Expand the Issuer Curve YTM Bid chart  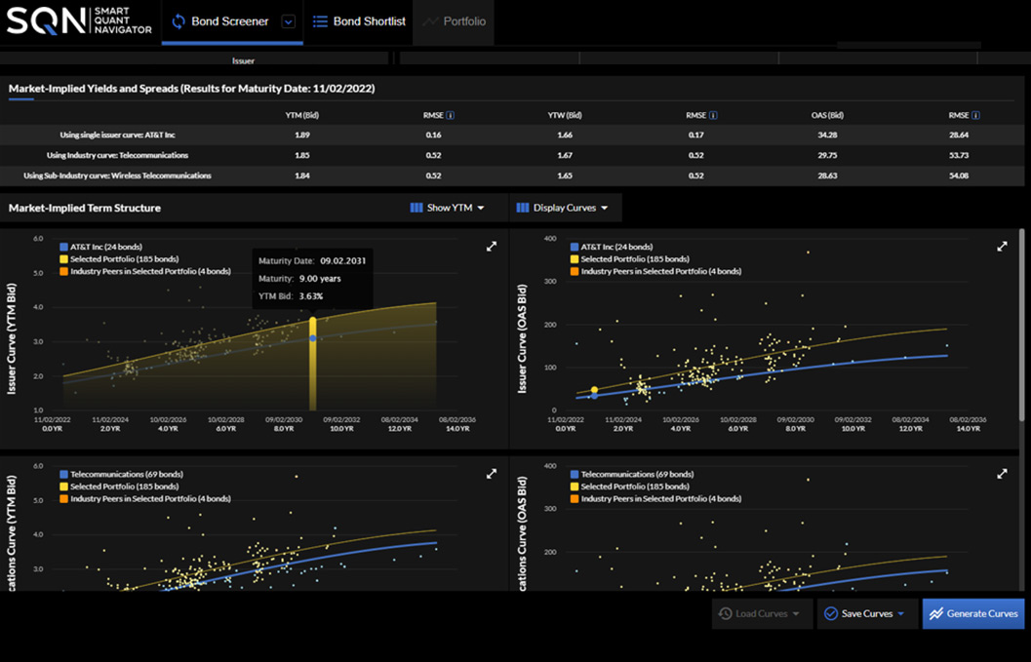click(x=492, y=247)
